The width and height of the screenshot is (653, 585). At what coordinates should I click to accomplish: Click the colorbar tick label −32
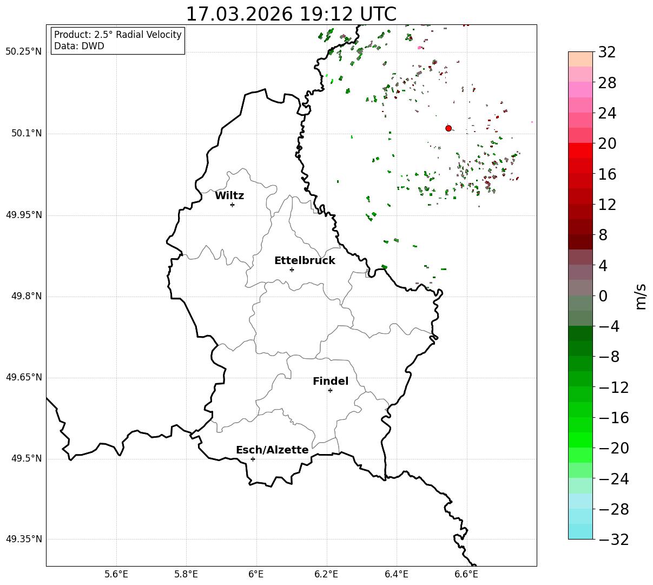tap(614, 540)
